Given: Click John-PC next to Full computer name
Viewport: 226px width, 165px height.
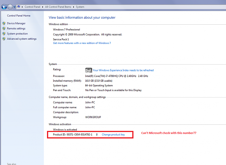Looking at the screenshot, I should click(90, 107).
